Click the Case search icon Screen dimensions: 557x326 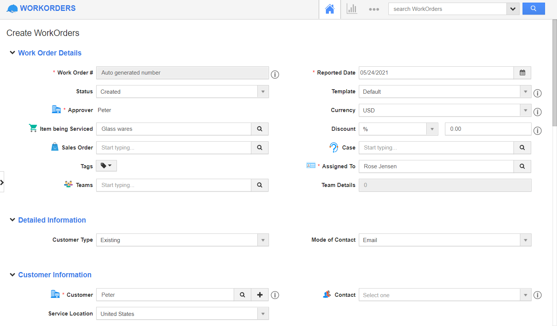coord(522,147)
